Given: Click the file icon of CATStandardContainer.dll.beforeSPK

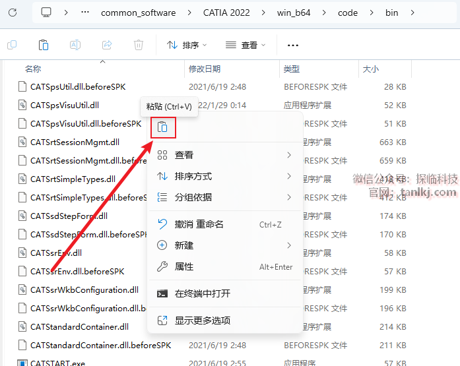Looking at the screenshot, I should tap(22, 345).
